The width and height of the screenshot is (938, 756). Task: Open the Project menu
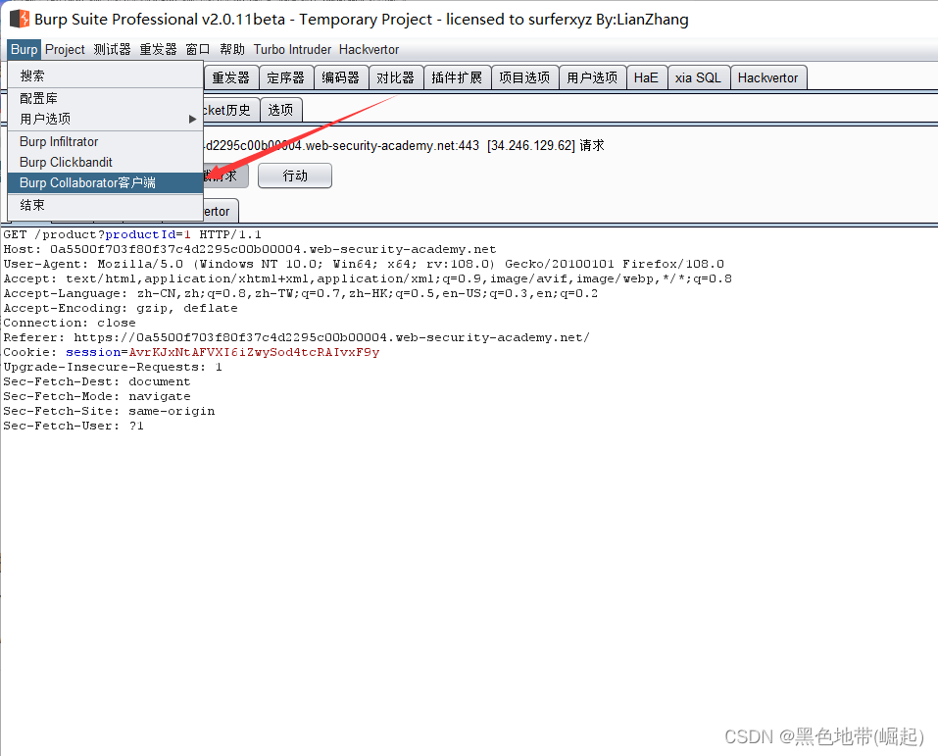(x=65, y=49)
